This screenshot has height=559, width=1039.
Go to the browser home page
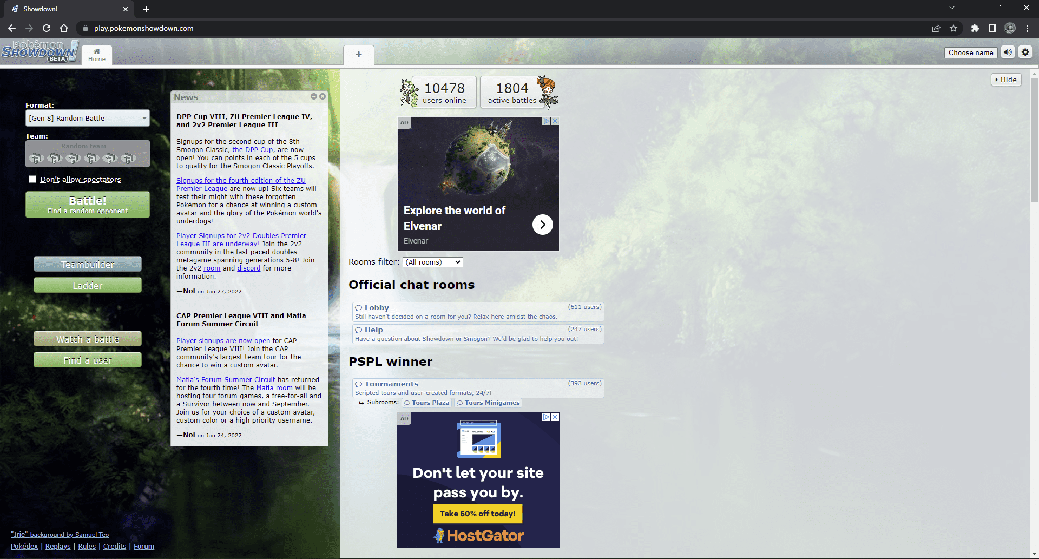[x=64, y=28]
